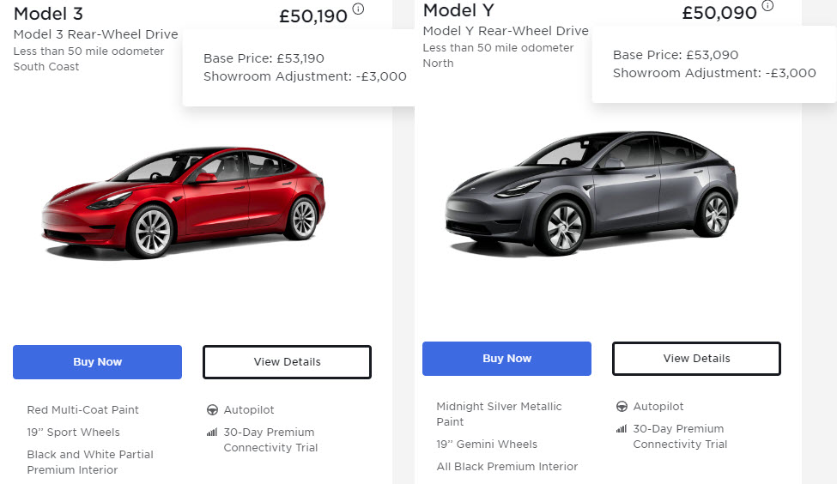Select the grey Model Y car image

click(x=591, y=193)
